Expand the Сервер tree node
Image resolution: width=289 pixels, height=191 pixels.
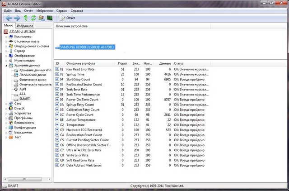(6, 51)
